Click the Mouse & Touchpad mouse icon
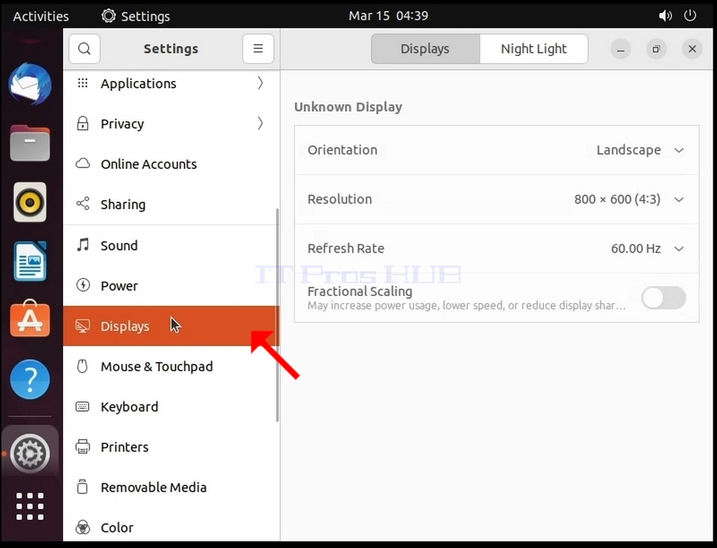Image resolution: width=717 pixels, height=548 pixels. (82, 366)
